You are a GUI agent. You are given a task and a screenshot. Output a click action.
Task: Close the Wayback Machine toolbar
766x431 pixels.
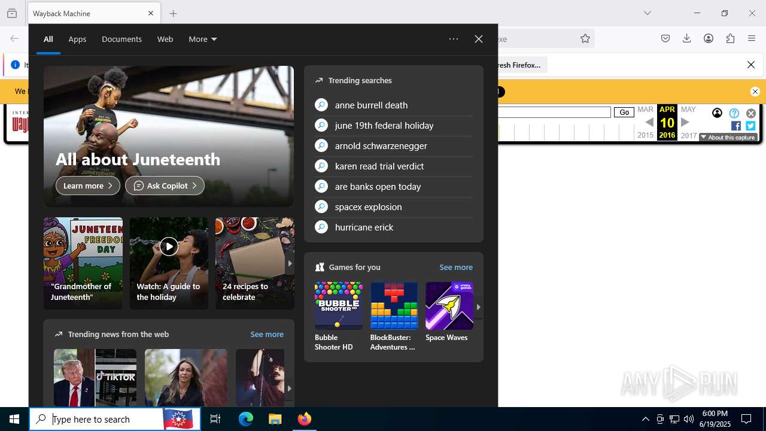tap(751, 113)
